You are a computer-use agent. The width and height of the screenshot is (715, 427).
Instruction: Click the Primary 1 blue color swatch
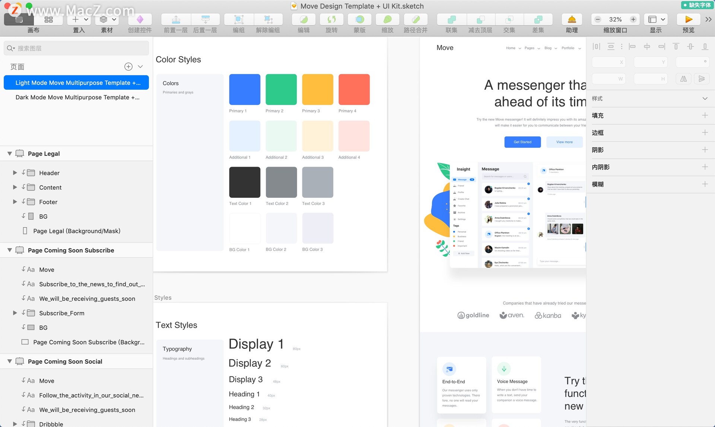click(245, 89)
